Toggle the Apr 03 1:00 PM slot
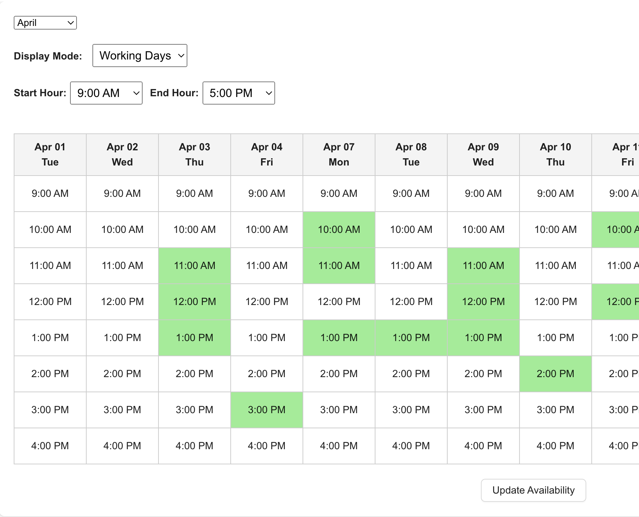The width and height of the screenshot is (639, 517). 195,338
